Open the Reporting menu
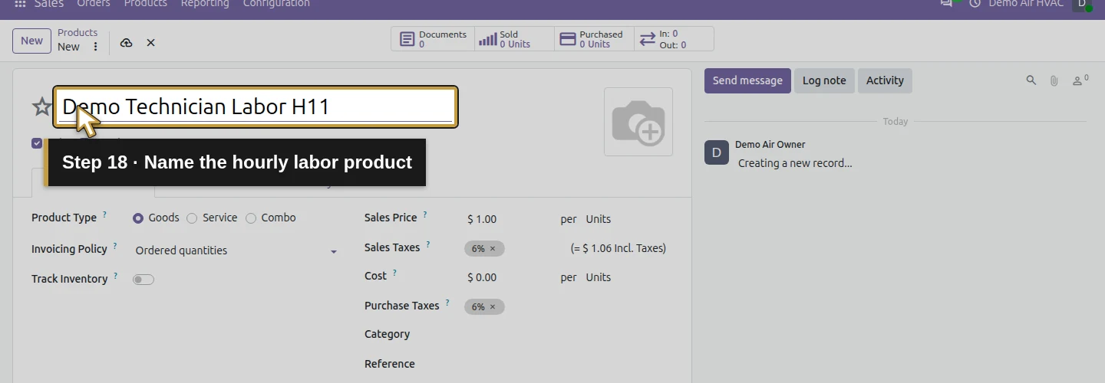This screenshot has width=1105, height=383. 205,4
